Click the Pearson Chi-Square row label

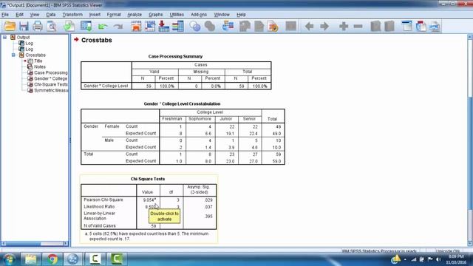coord(103,199)
